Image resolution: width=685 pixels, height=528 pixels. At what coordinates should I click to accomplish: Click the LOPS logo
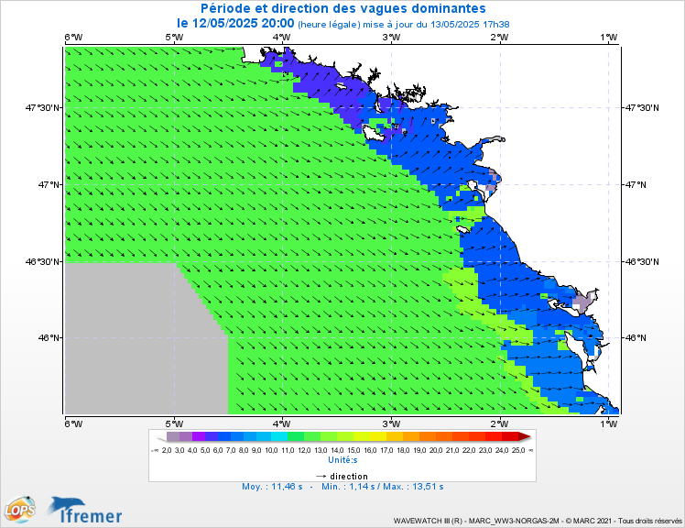[20, 509]
